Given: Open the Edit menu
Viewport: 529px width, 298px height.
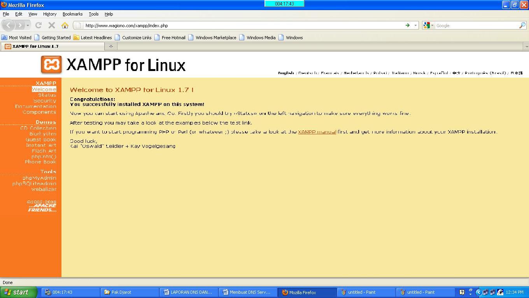Looking at the screenshot, I should [x=18, y=14].
